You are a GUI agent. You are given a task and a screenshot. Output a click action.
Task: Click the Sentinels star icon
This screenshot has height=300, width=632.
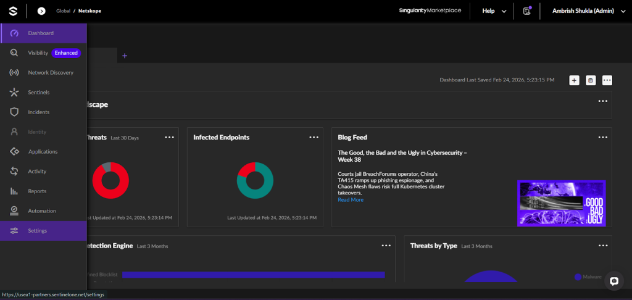14,93
